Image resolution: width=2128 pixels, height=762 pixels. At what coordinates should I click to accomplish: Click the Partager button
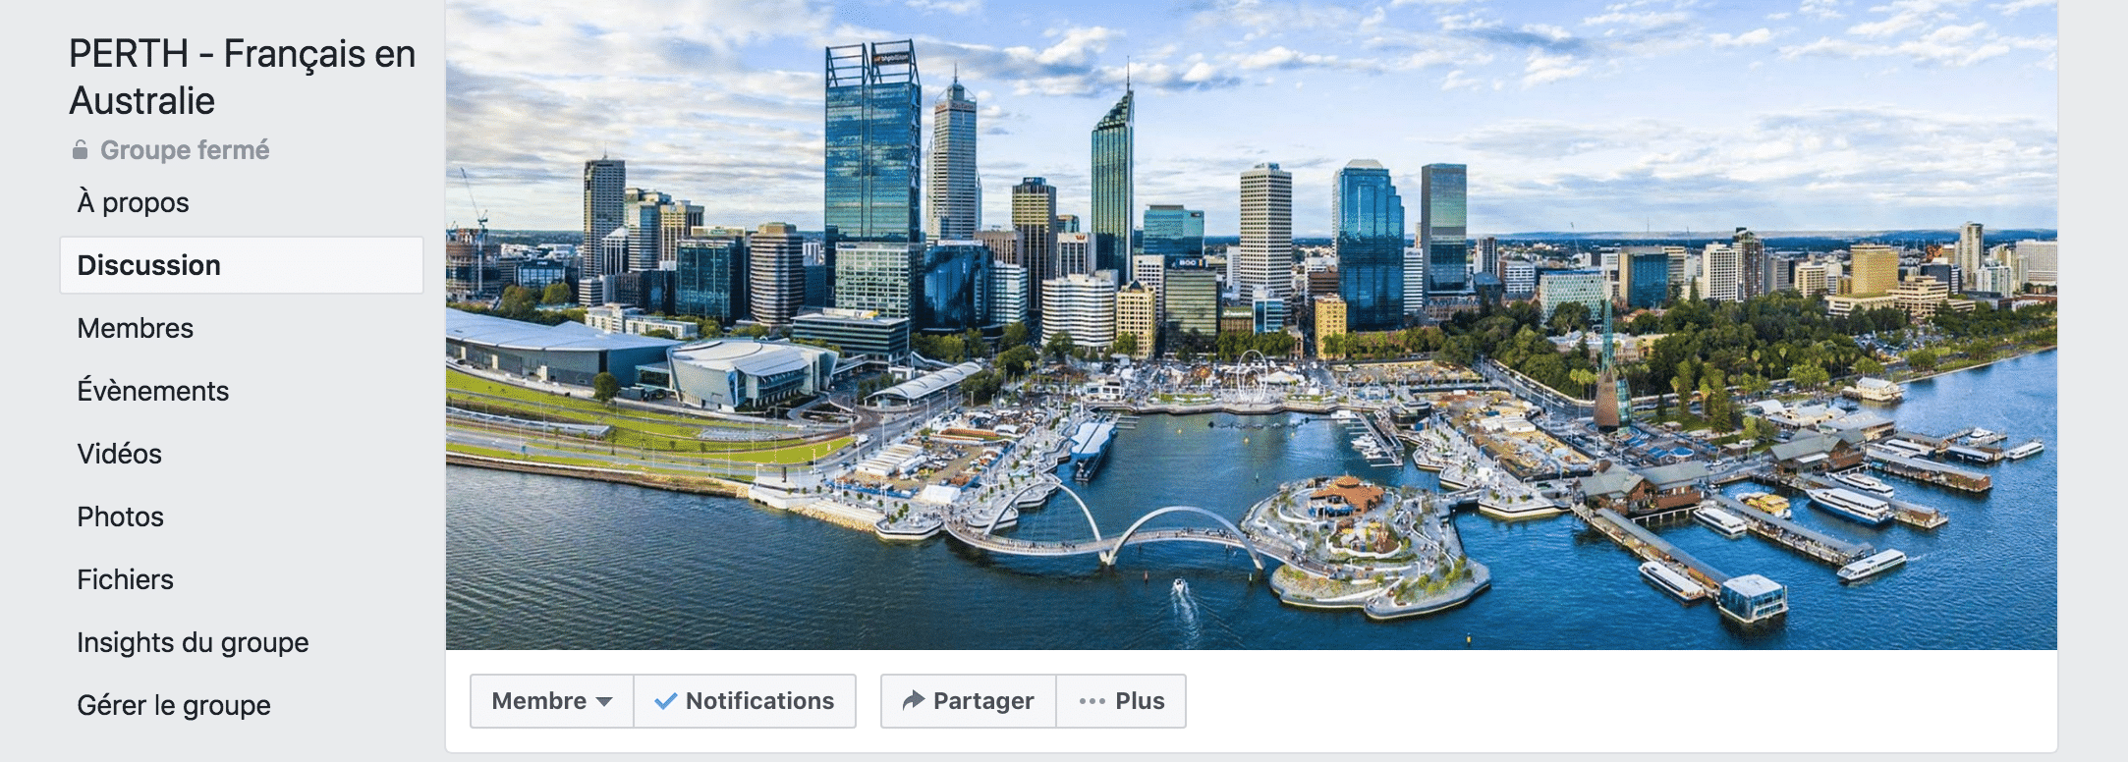969,701
